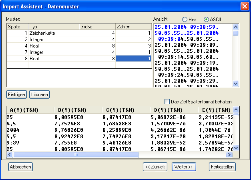
Task: Click the Spalte column header
Action: click(18, 27)
